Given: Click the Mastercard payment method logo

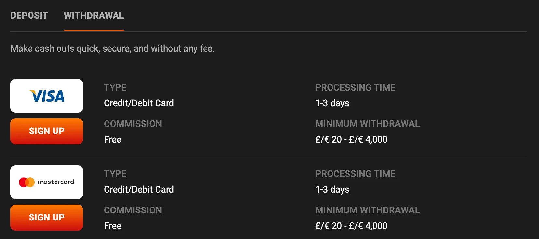Looking at the screenshot, I should 47,182.
